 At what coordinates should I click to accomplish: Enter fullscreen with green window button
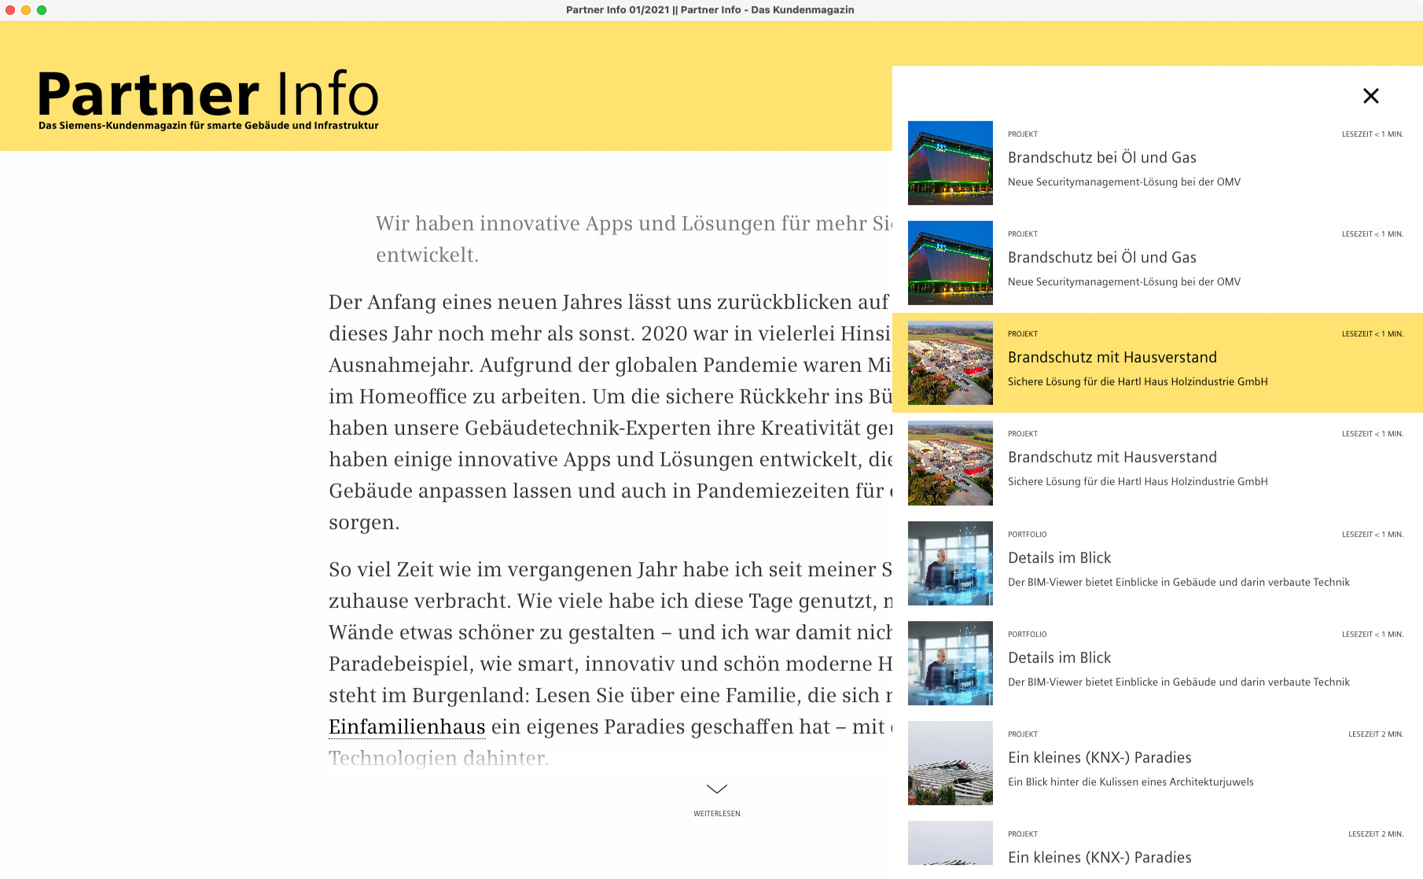pos(42,10)
